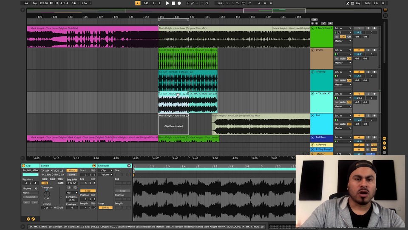
Task: Click the Previous Locator arrow
Action: [x=312, y=23]
